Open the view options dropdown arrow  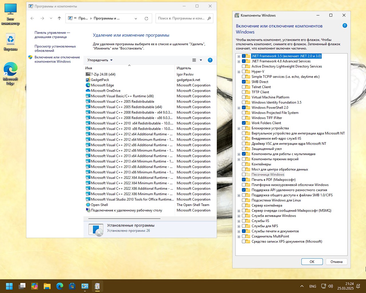point(201,60)
